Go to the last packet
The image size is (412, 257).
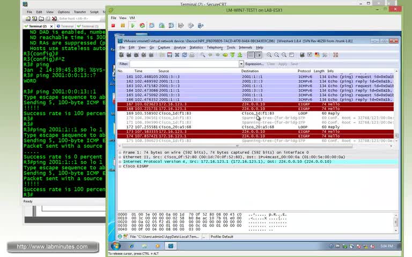click(x=240, y=55)
